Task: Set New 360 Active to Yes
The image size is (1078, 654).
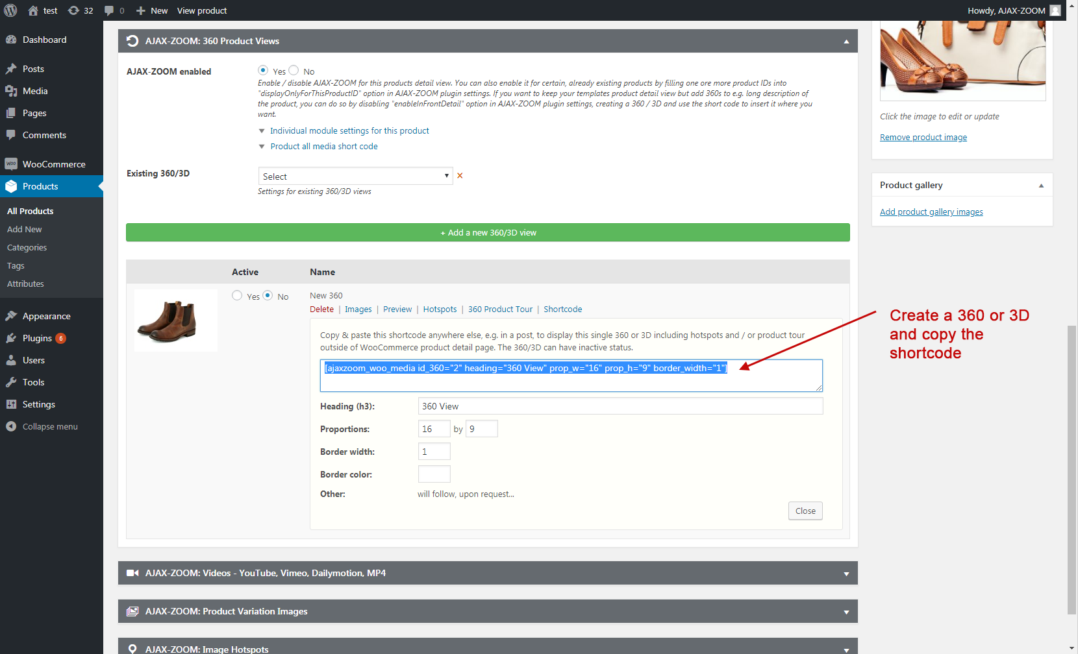Action: pyautogui.click(x=237, y=295)
